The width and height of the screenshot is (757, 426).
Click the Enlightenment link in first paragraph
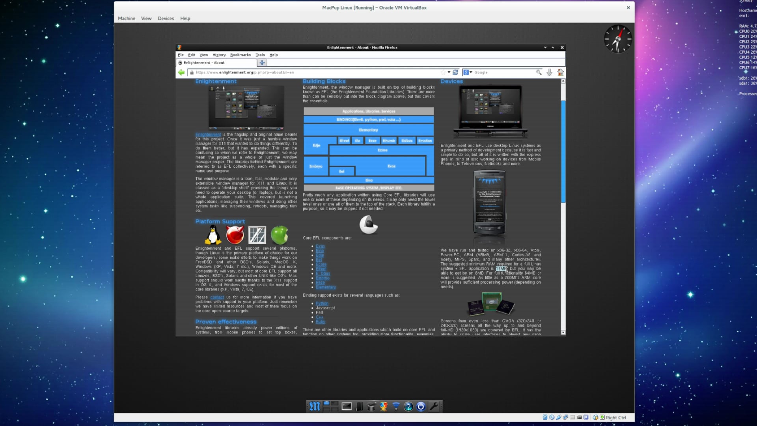[x=208, y=135]
